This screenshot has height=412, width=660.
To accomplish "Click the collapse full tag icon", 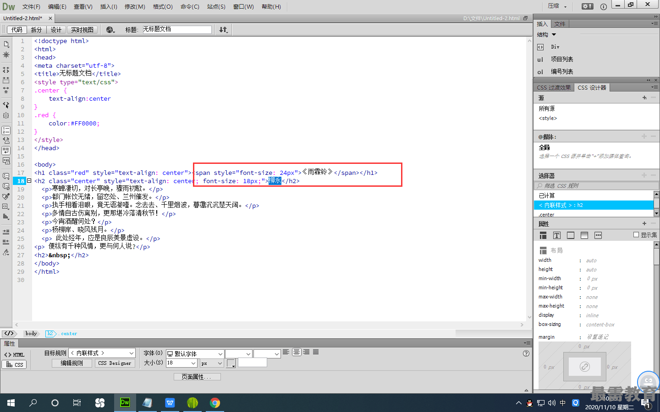I will click(6, 70).
